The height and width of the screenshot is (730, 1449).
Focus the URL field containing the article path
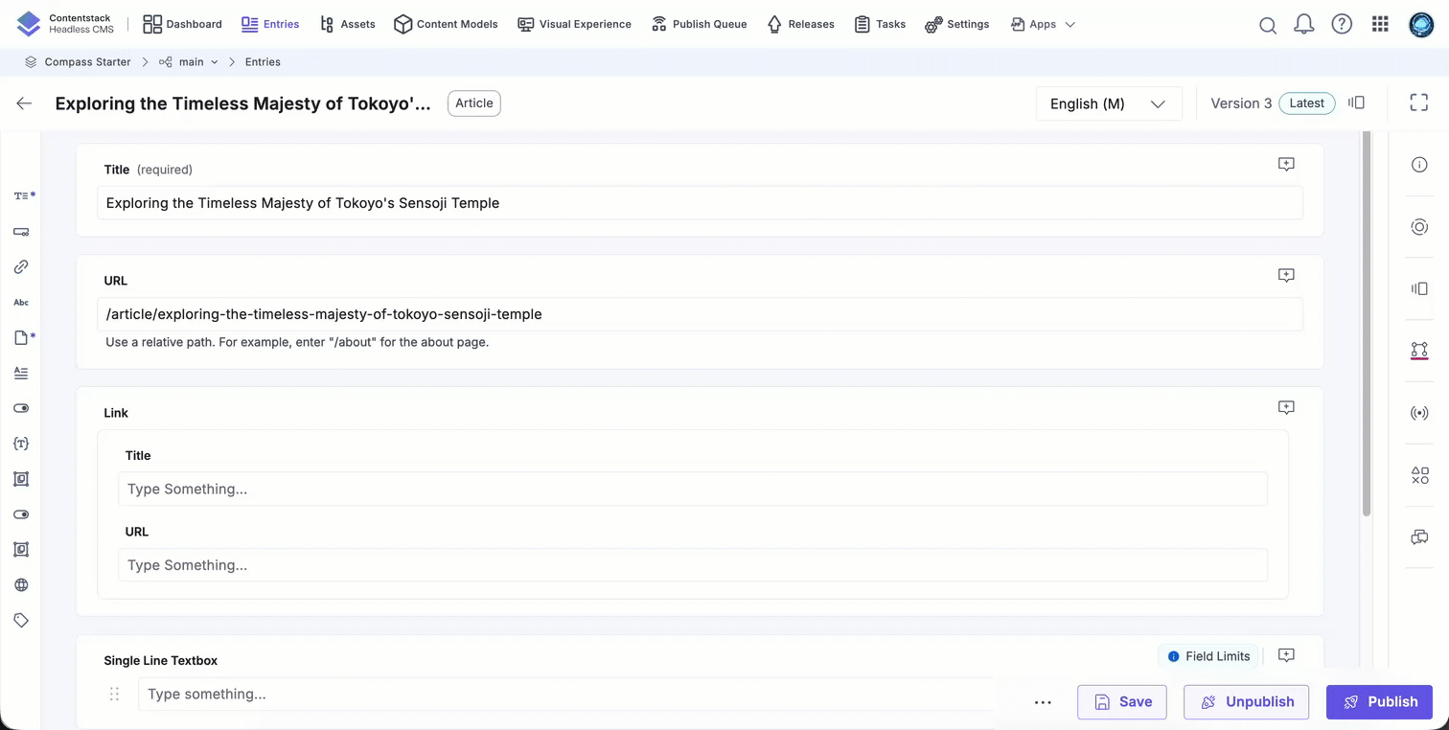coord(700,314)
